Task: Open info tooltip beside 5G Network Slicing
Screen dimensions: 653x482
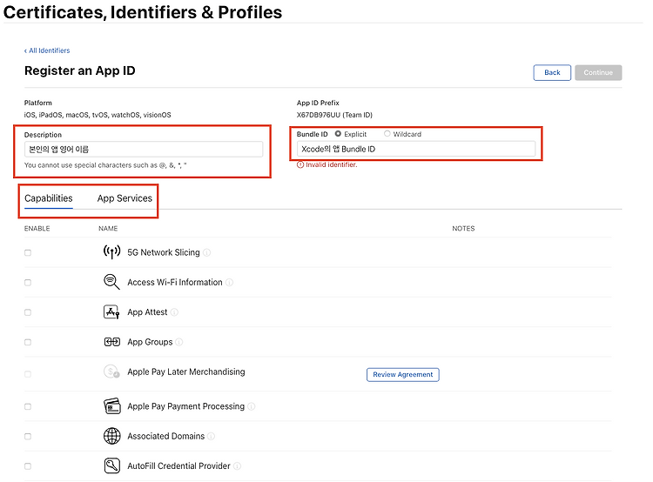Action: 207,253
